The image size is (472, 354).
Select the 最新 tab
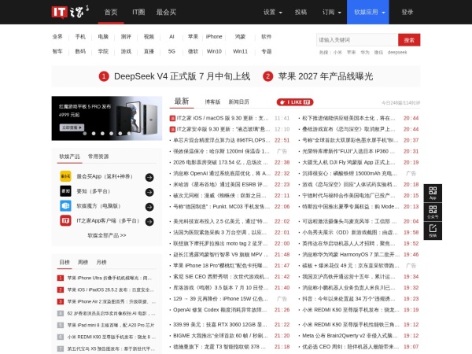[182, 101]
